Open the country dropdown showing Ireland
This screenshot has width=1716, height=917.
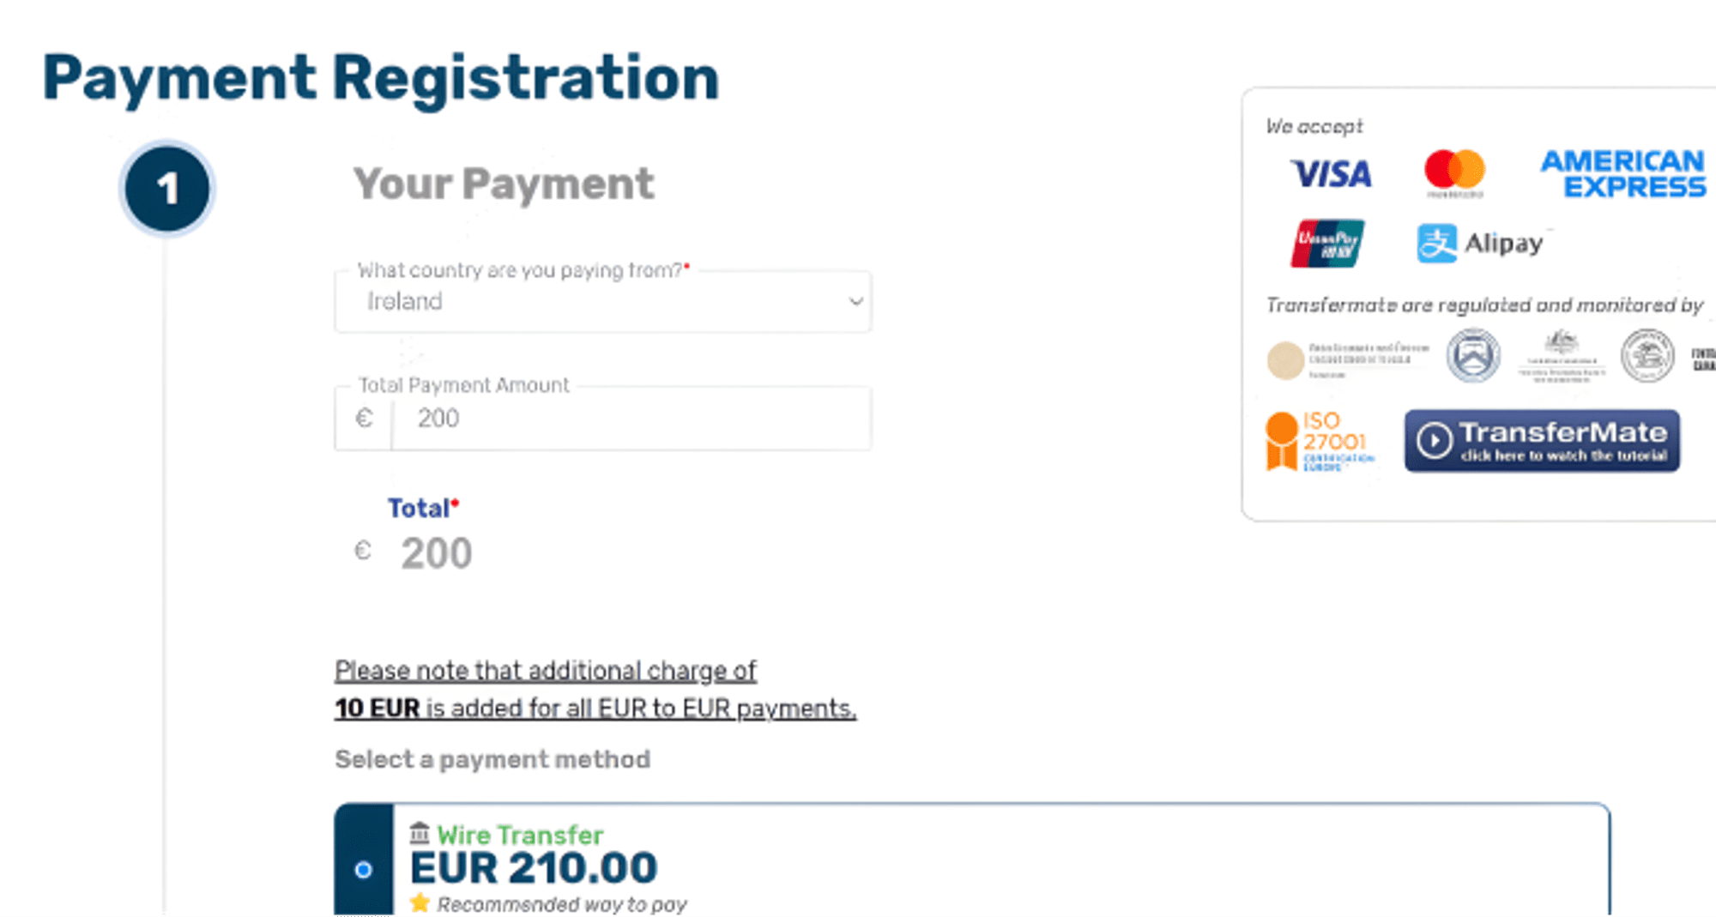603,301
